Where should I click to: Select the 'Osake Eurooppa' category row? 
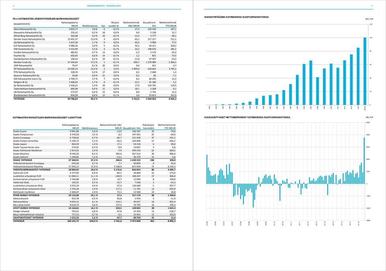tap(94, 138)
